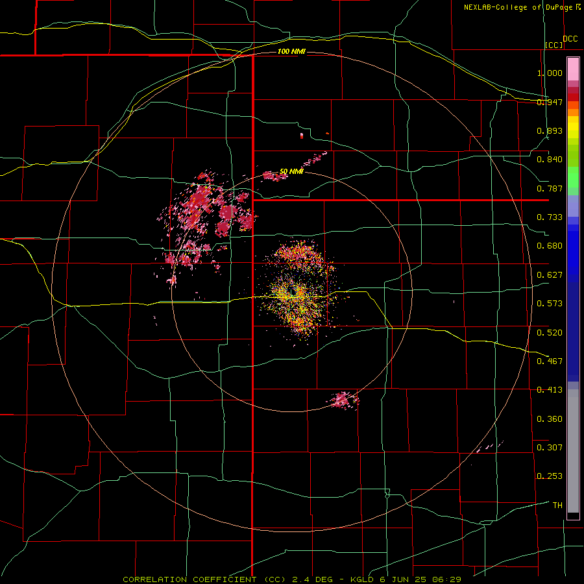Click the 1.000 color scale value
This screenshot has height=584, width=584.
tap(550, 73)
